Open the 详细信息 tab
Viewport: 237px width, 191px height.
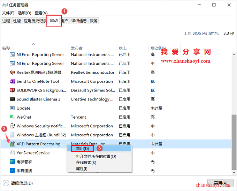(79, 21)
